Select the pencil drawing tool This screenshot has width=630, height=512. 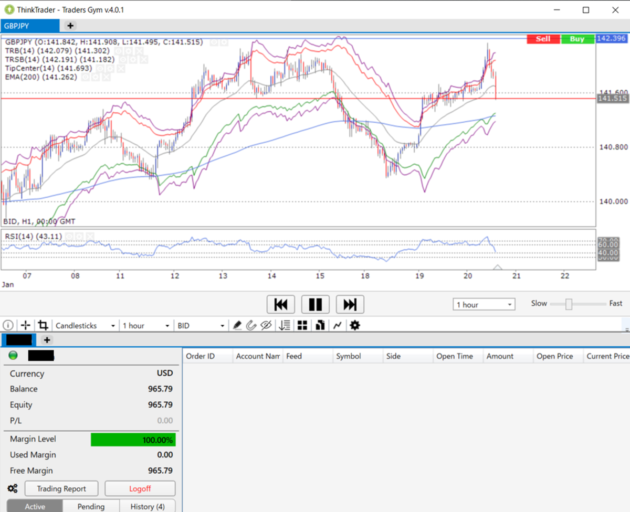coord(237,326)
